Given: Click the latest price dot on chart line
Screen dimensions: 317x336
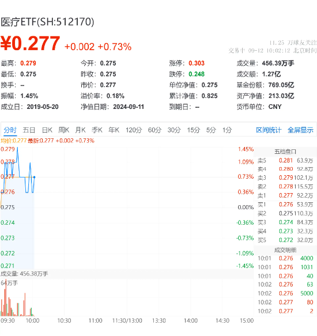Looking at the screenshot, I should point(34,177).
